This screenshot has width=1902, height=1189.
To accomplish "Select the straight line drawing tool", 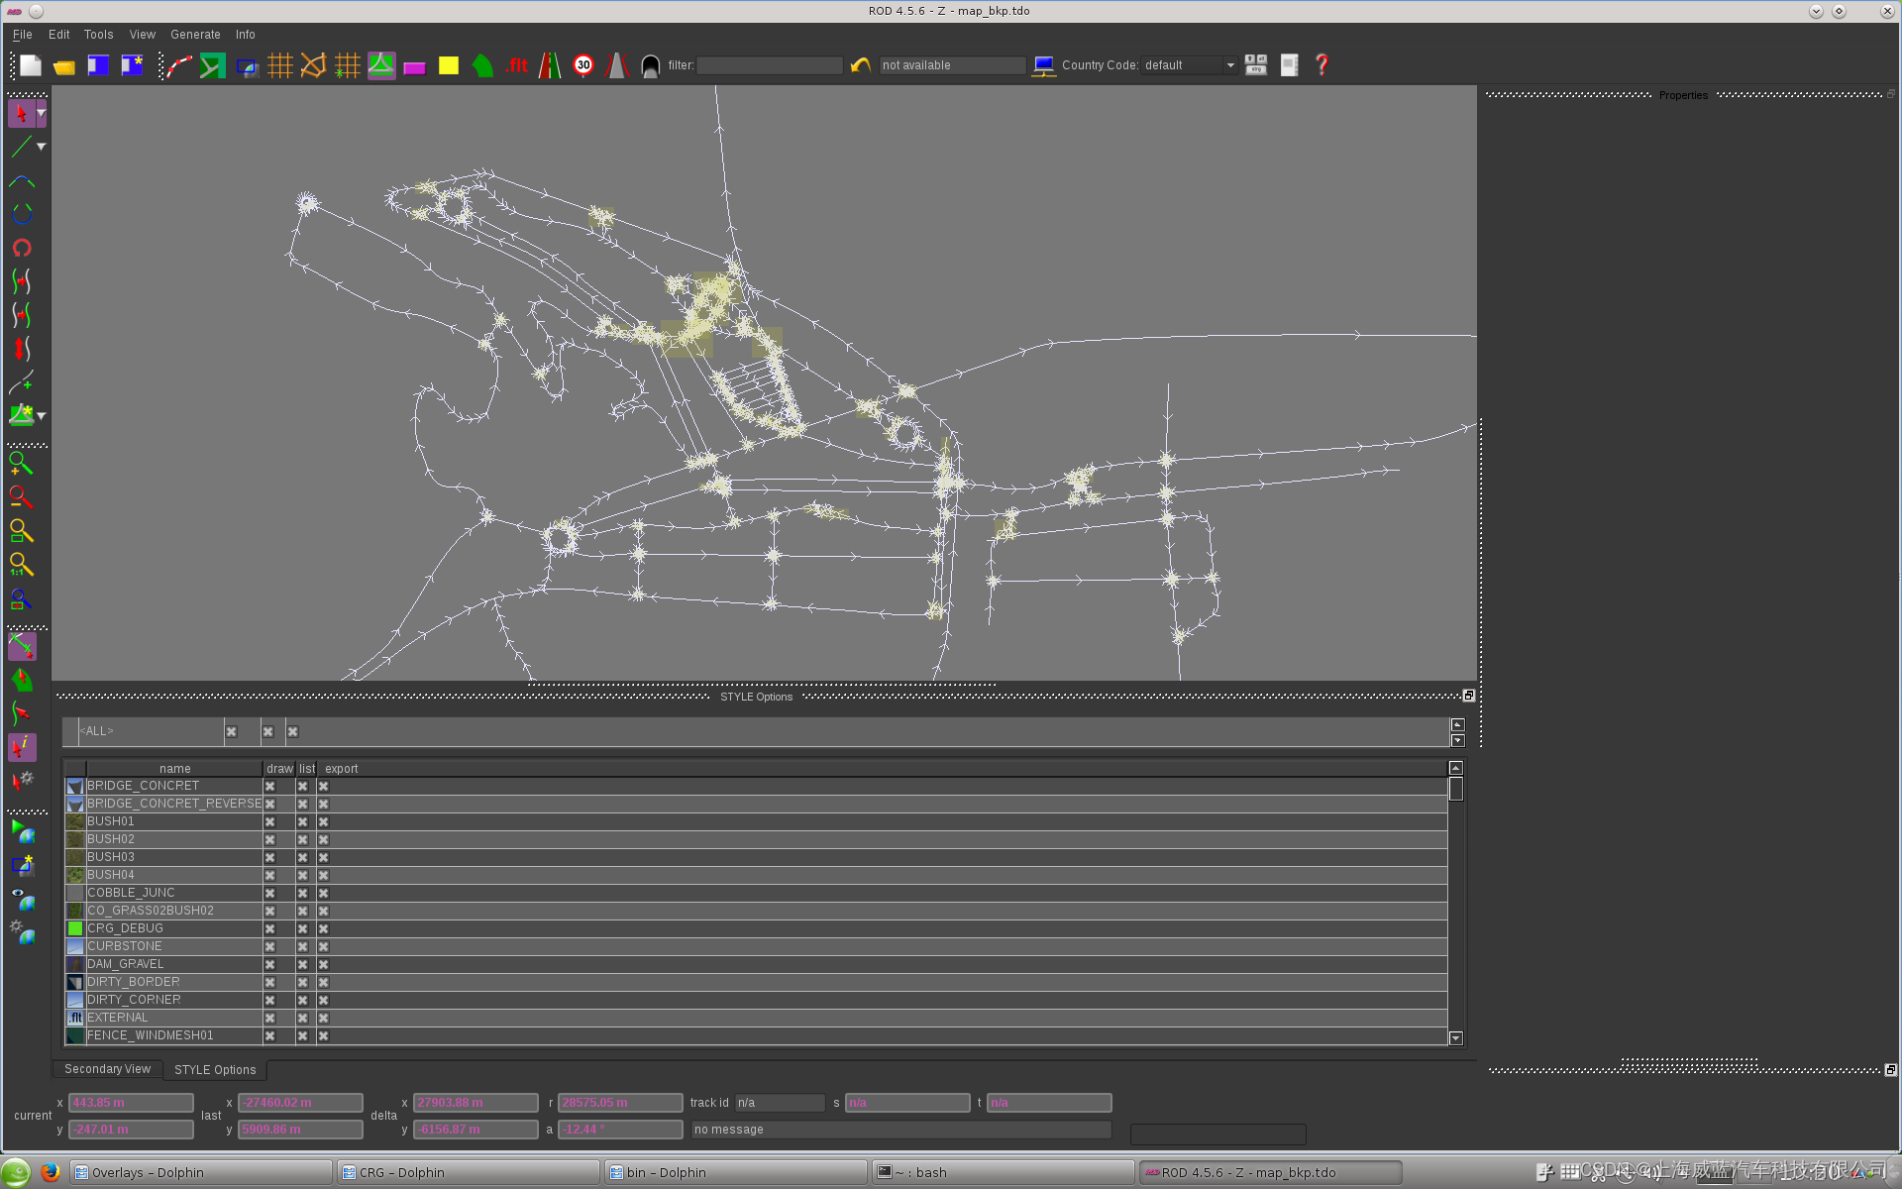I will point(21,147).
